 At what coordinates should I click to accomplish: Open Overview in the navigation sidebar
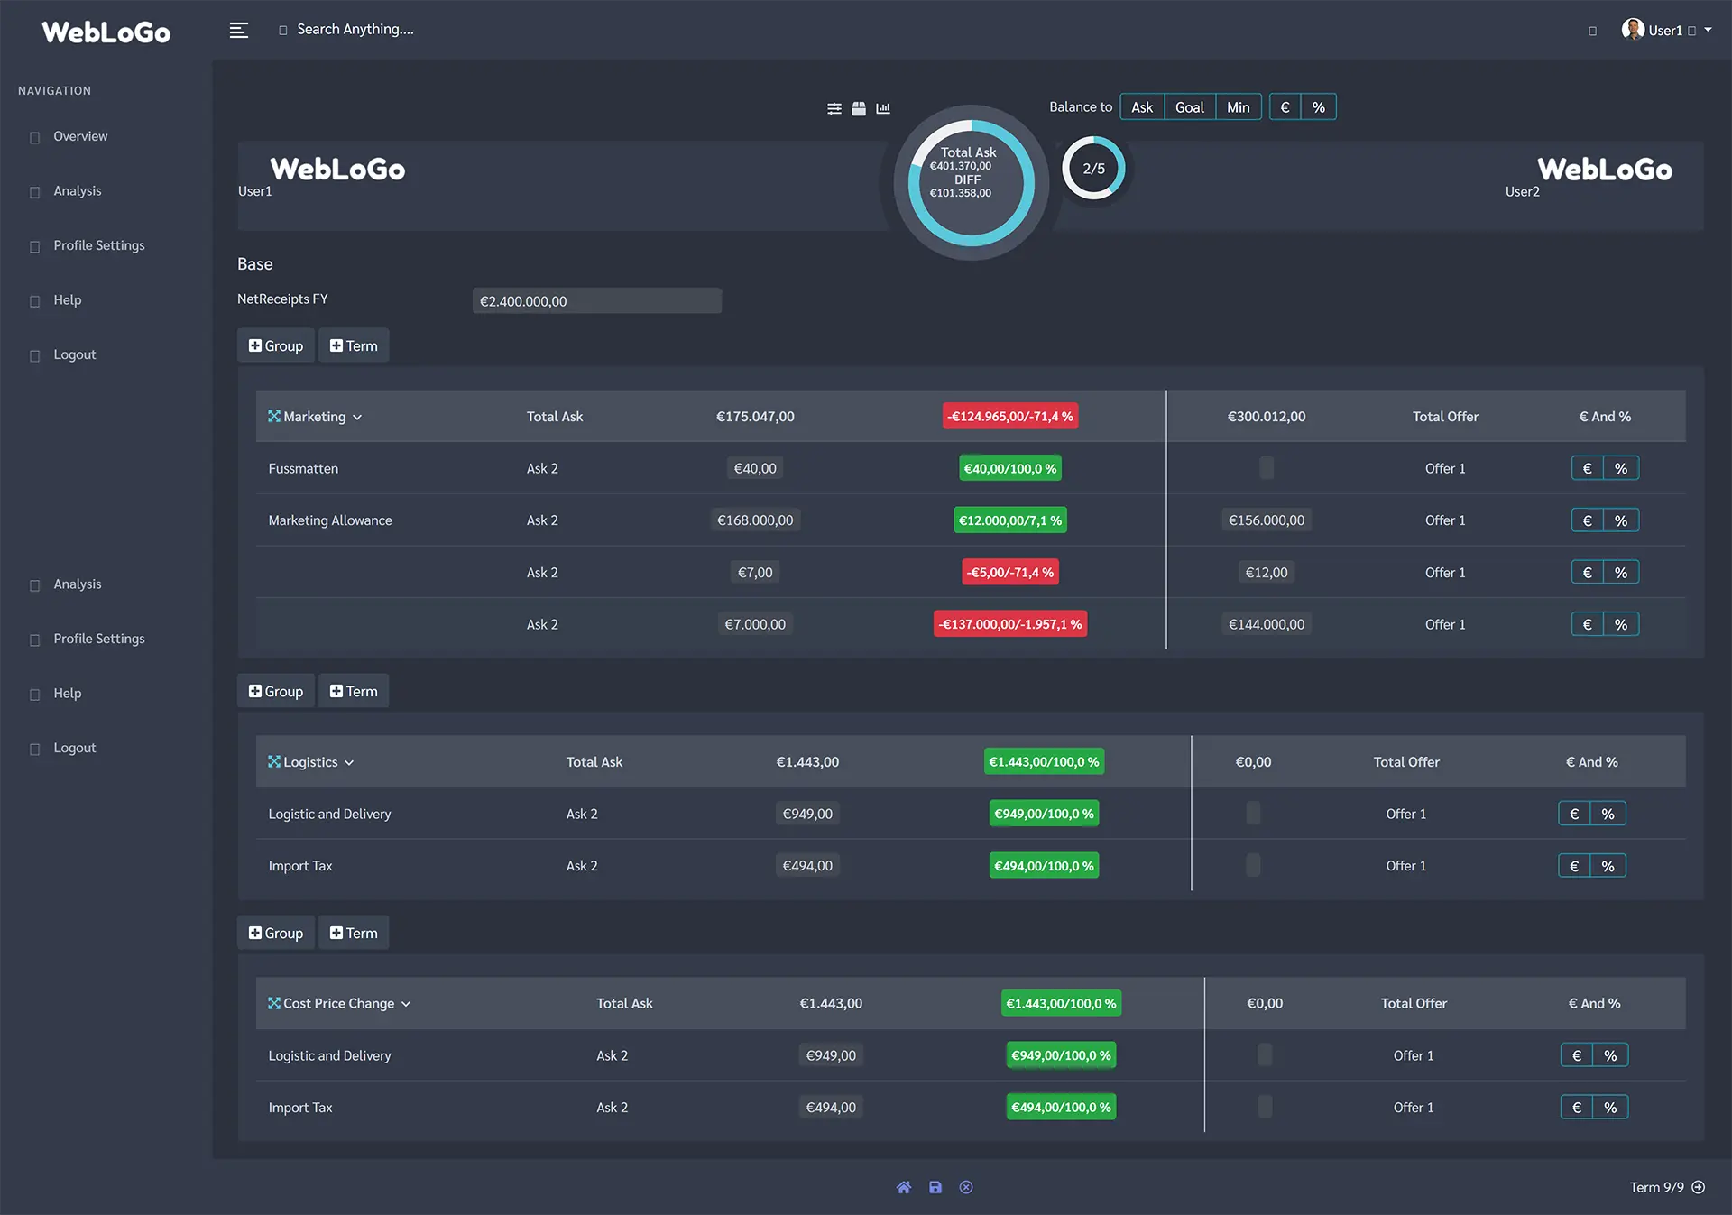pyautogui.click(x=80, y=136)
